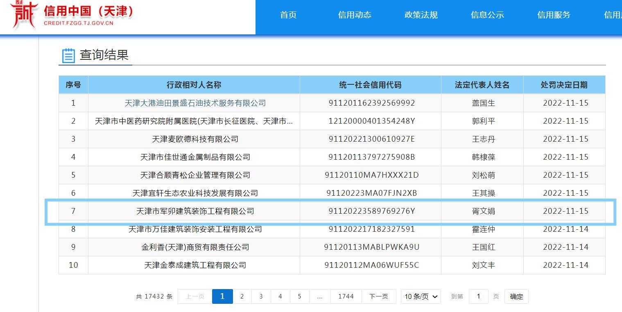Select credit code 91120221300610927E

pyautogui.click(x=372, y=139)
